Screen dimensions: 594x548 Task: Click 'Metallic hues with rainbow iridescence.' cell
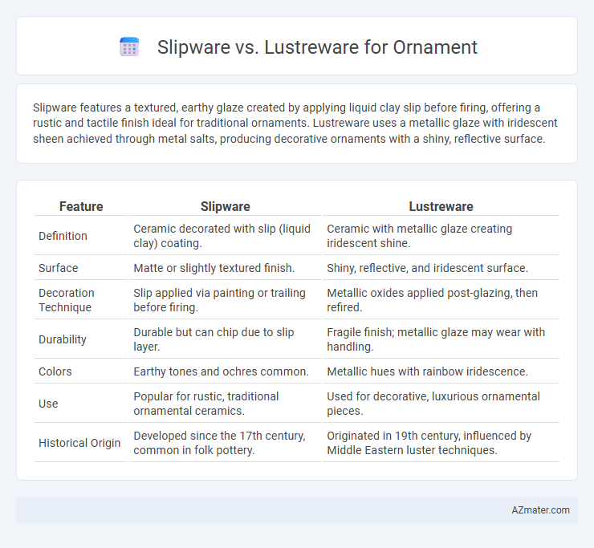(441, 371)
